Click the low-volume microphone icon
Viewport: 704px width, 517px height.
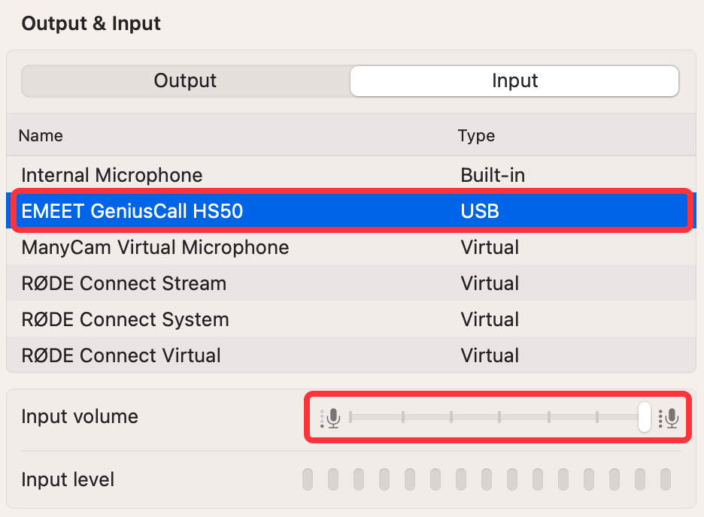[330, 418]
